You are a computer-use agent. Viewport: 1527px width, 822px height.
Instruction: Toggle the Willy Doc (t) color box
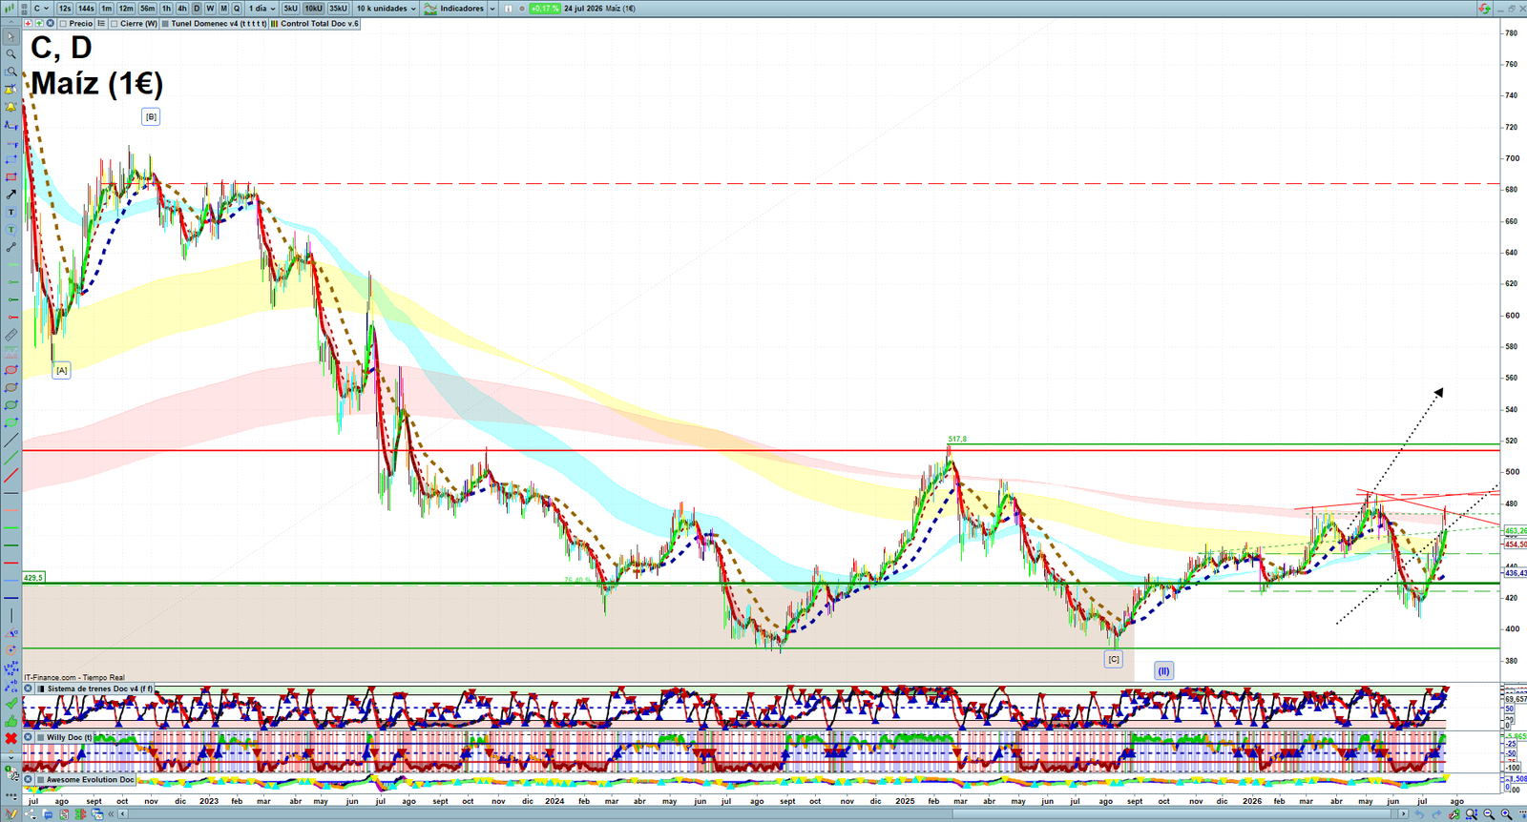tap(41, 737)
